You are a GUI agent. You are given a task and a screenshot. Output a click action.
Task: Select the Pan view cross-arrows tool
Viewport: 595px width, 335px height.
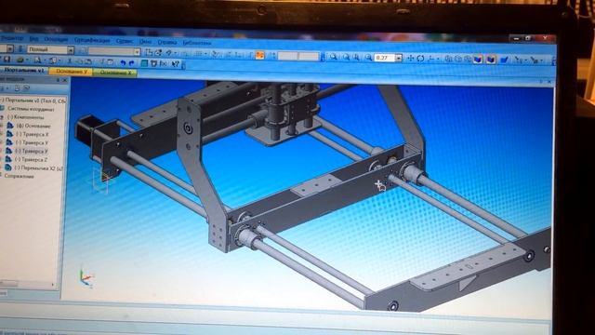[410, 58]
